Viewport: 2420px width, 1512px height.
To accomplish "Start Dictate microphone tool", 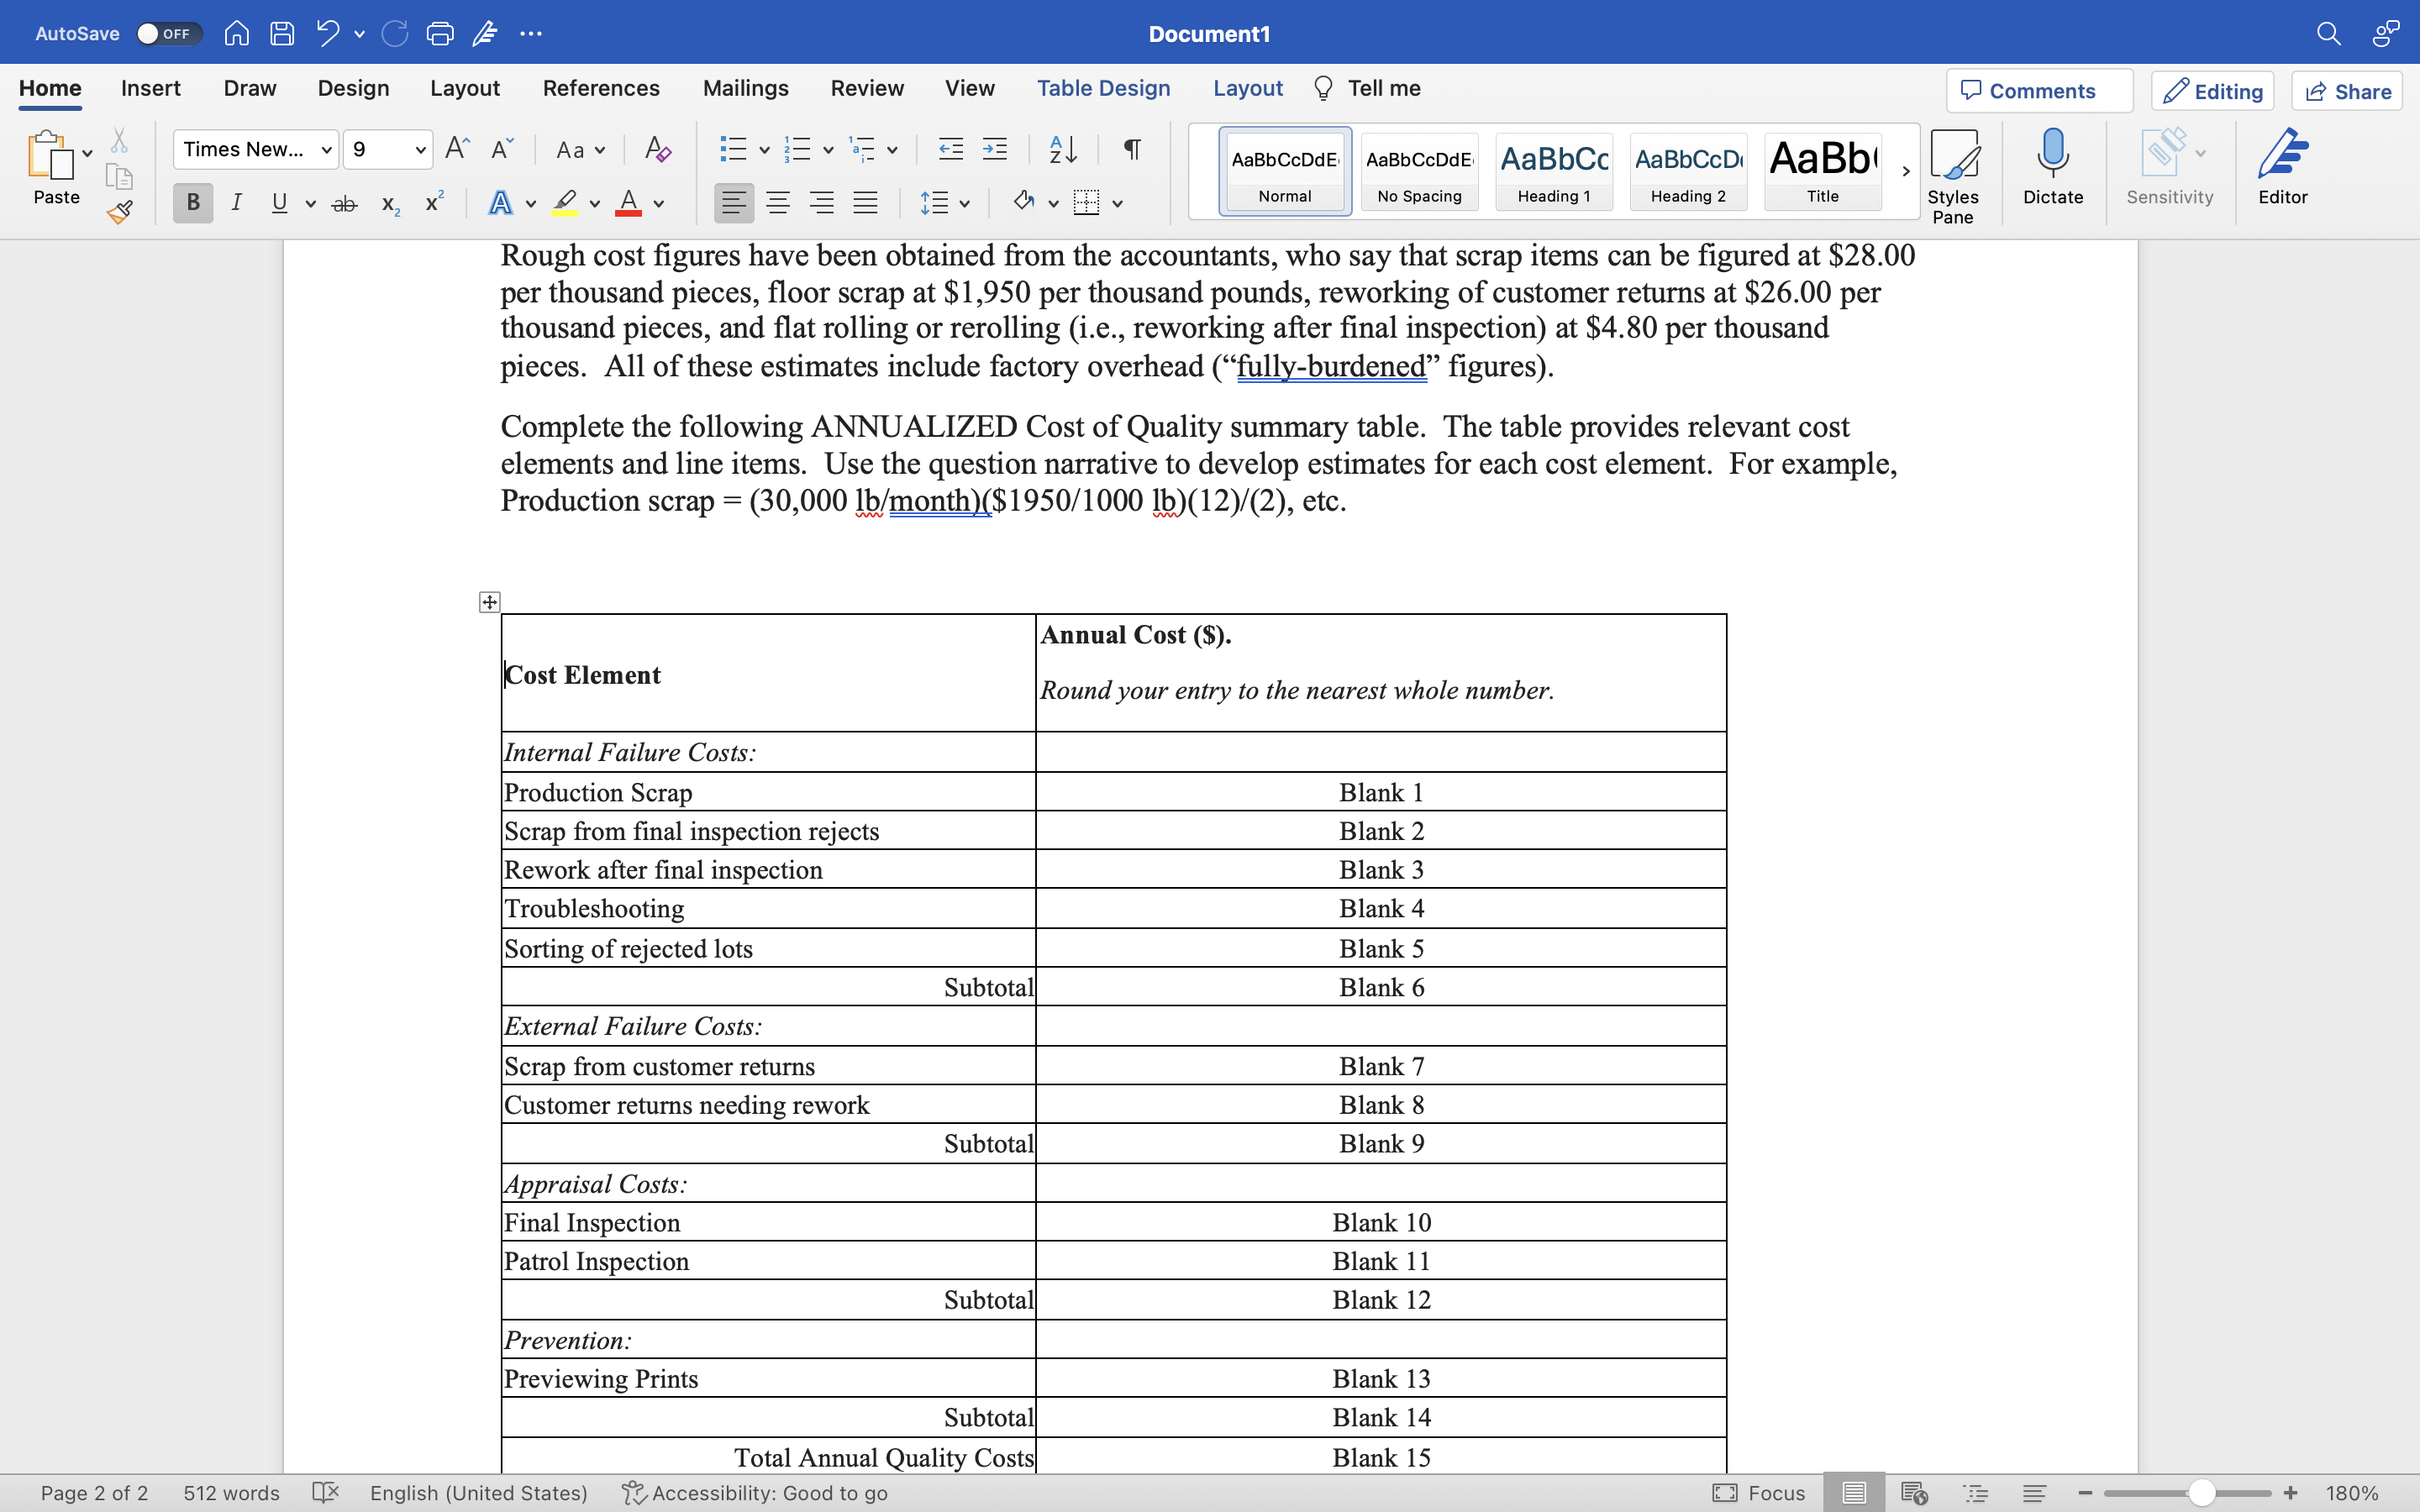I will pyautogui.click(x=2052, y=167).
